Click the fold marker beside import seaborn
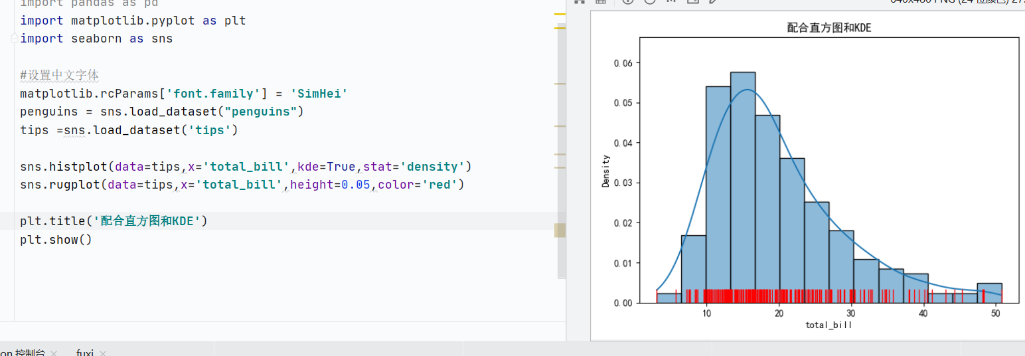 click(x=14, y=39)
